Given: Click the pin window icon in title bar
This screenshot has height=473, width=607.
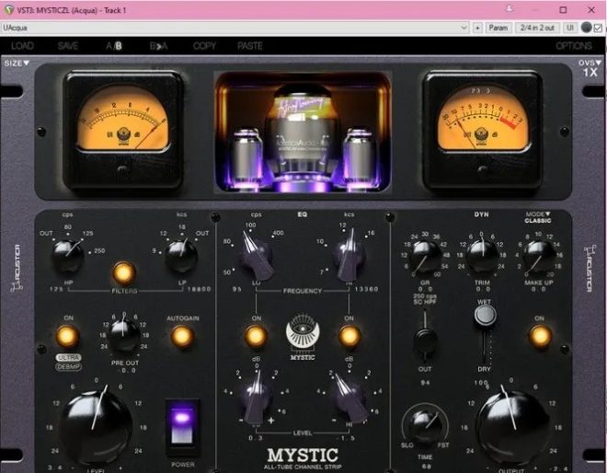Looking at the screenshot, I should 510,9.
